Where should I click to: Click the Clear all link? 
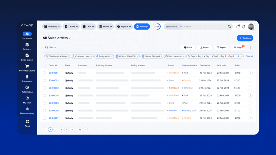(249, 57)
